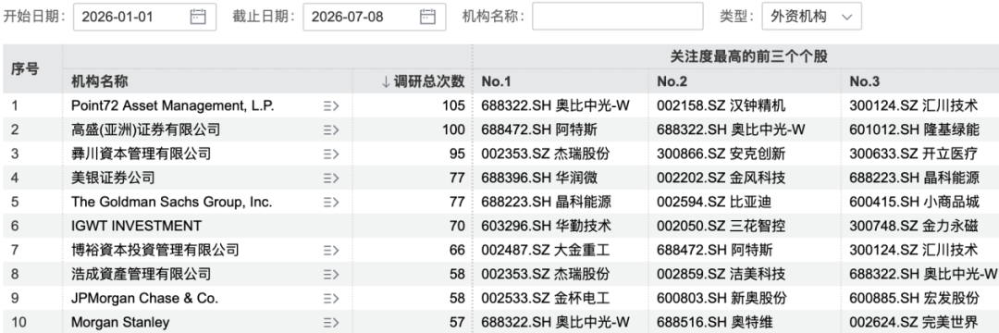Select Morgan Stanley institution name
The height and width of the screenshot is (333, 999).
(x=120, y=322)
